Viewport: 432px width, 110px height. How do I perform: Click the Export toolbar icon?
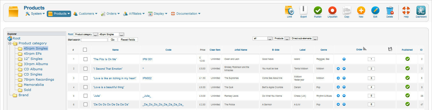303,11
